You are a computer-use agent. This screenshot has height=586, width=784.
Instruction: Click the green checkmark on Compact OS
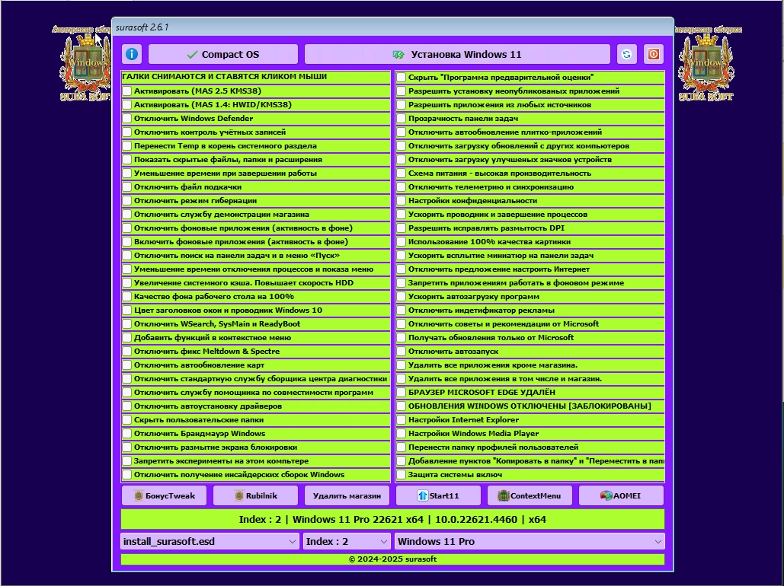(x=192, y=55)
